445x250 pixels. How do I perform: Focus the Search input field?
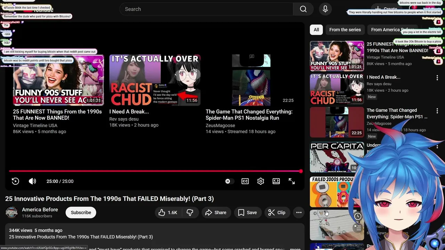(206, 9)
